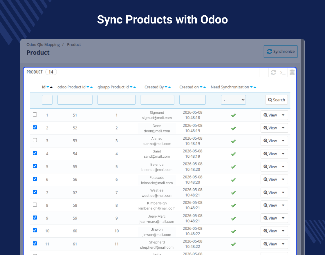Uncheck checkbox for product Id 9
This screenshot has width=325, height=255.
click(35, 218)
